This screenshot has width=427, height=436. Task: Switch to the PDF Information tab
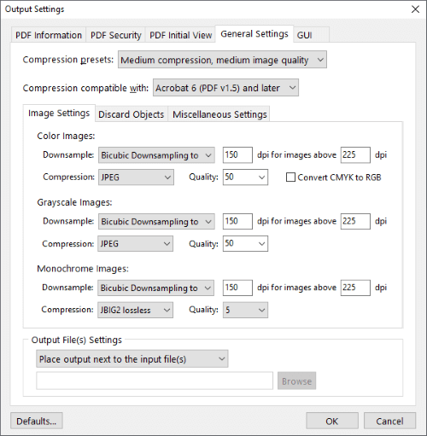[x=49, y=35]
